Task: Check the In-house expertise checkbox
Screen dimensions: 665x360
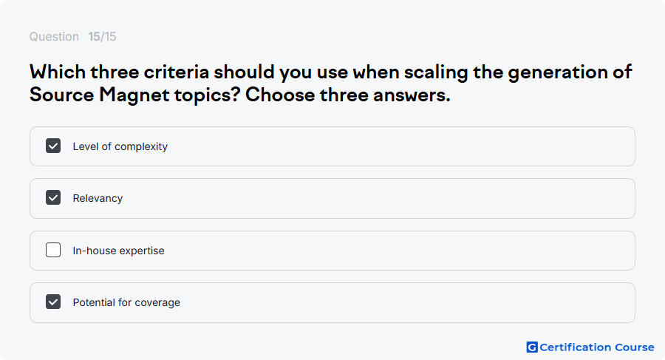Action: point(53,250)
